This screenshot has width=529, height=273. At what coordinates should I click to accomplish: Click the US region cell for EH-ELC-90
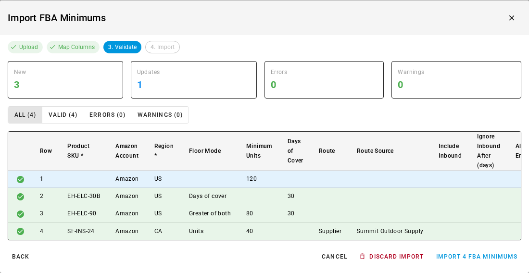[158, 213]
